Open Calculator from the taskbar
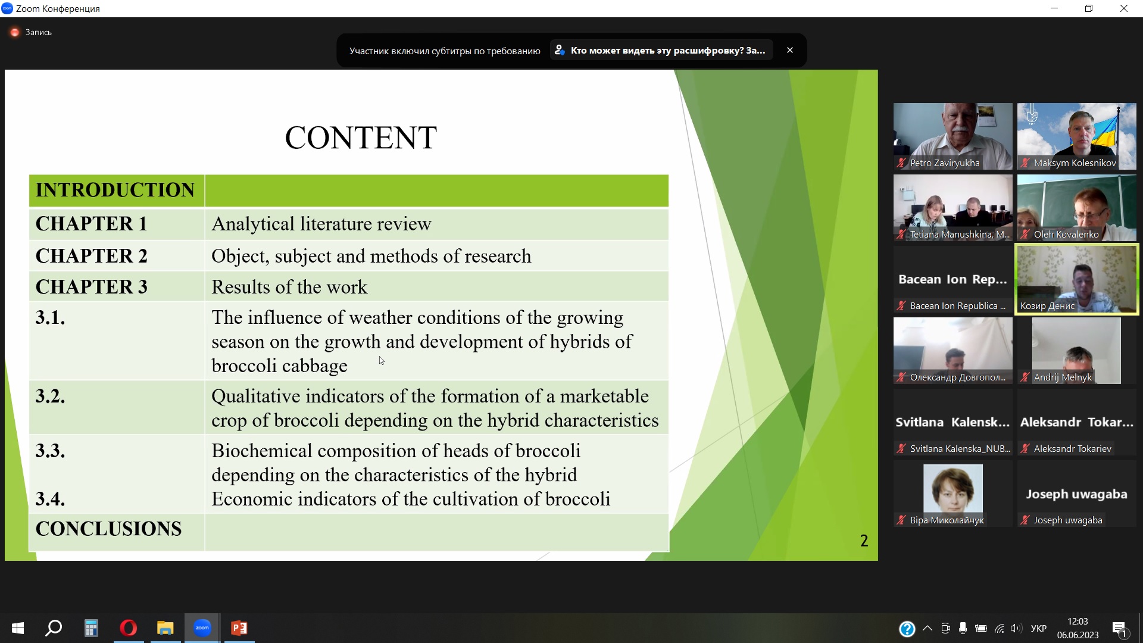1143x643 pixels. [x=91, y=628]
